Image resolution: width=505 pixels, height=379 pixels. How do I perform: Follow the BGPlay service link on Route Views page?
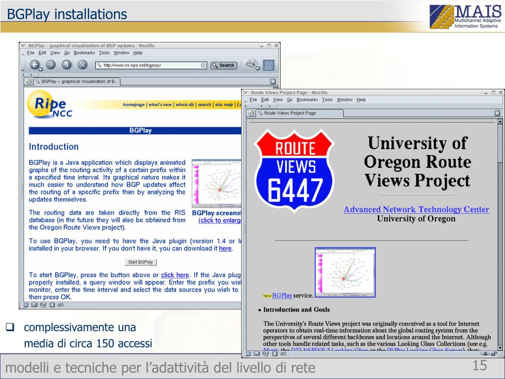coord(282,295)
